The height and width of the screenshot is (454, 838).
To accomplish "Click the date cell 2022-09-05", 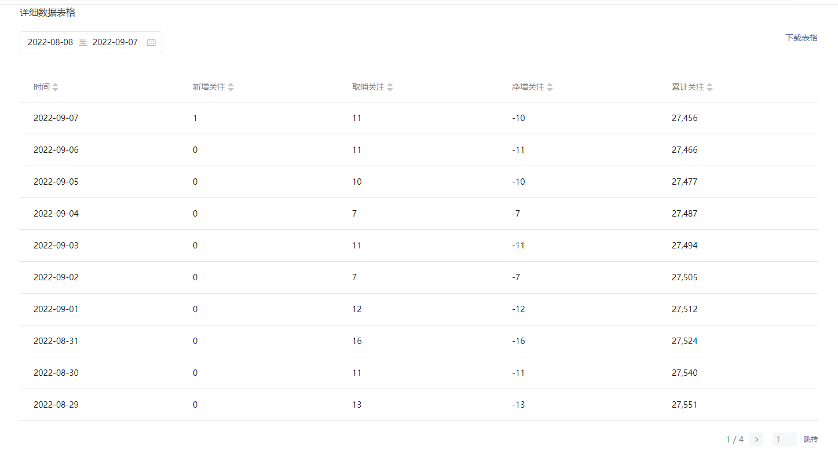I will tap(56, 182).
